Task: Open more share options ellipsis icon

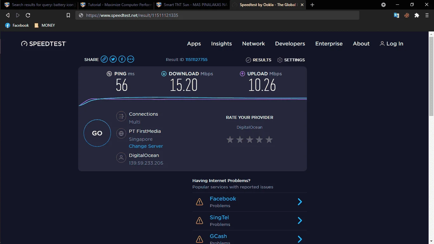Action: [x=131, y=59]
